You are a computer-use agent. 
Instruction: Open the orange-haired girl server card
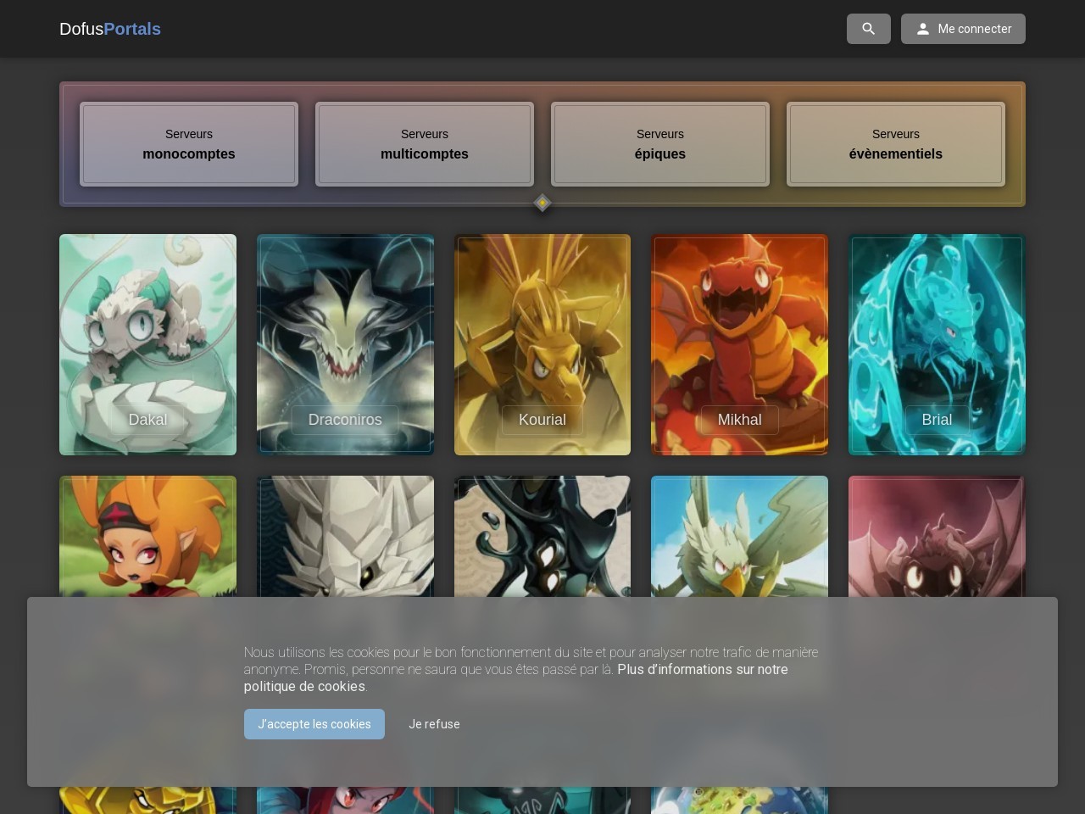click(x=147, y=536)
